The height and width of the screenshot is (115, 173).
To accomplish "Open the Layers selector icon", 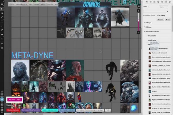I will click(2, 94).
